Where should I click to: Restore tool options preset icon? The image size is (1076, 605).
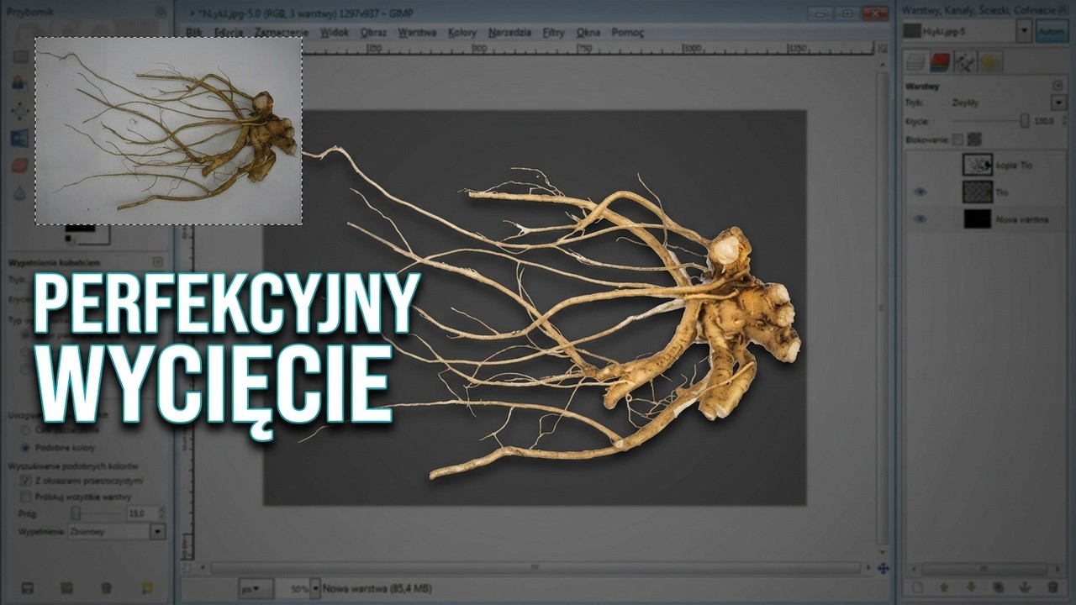[66, 587]
